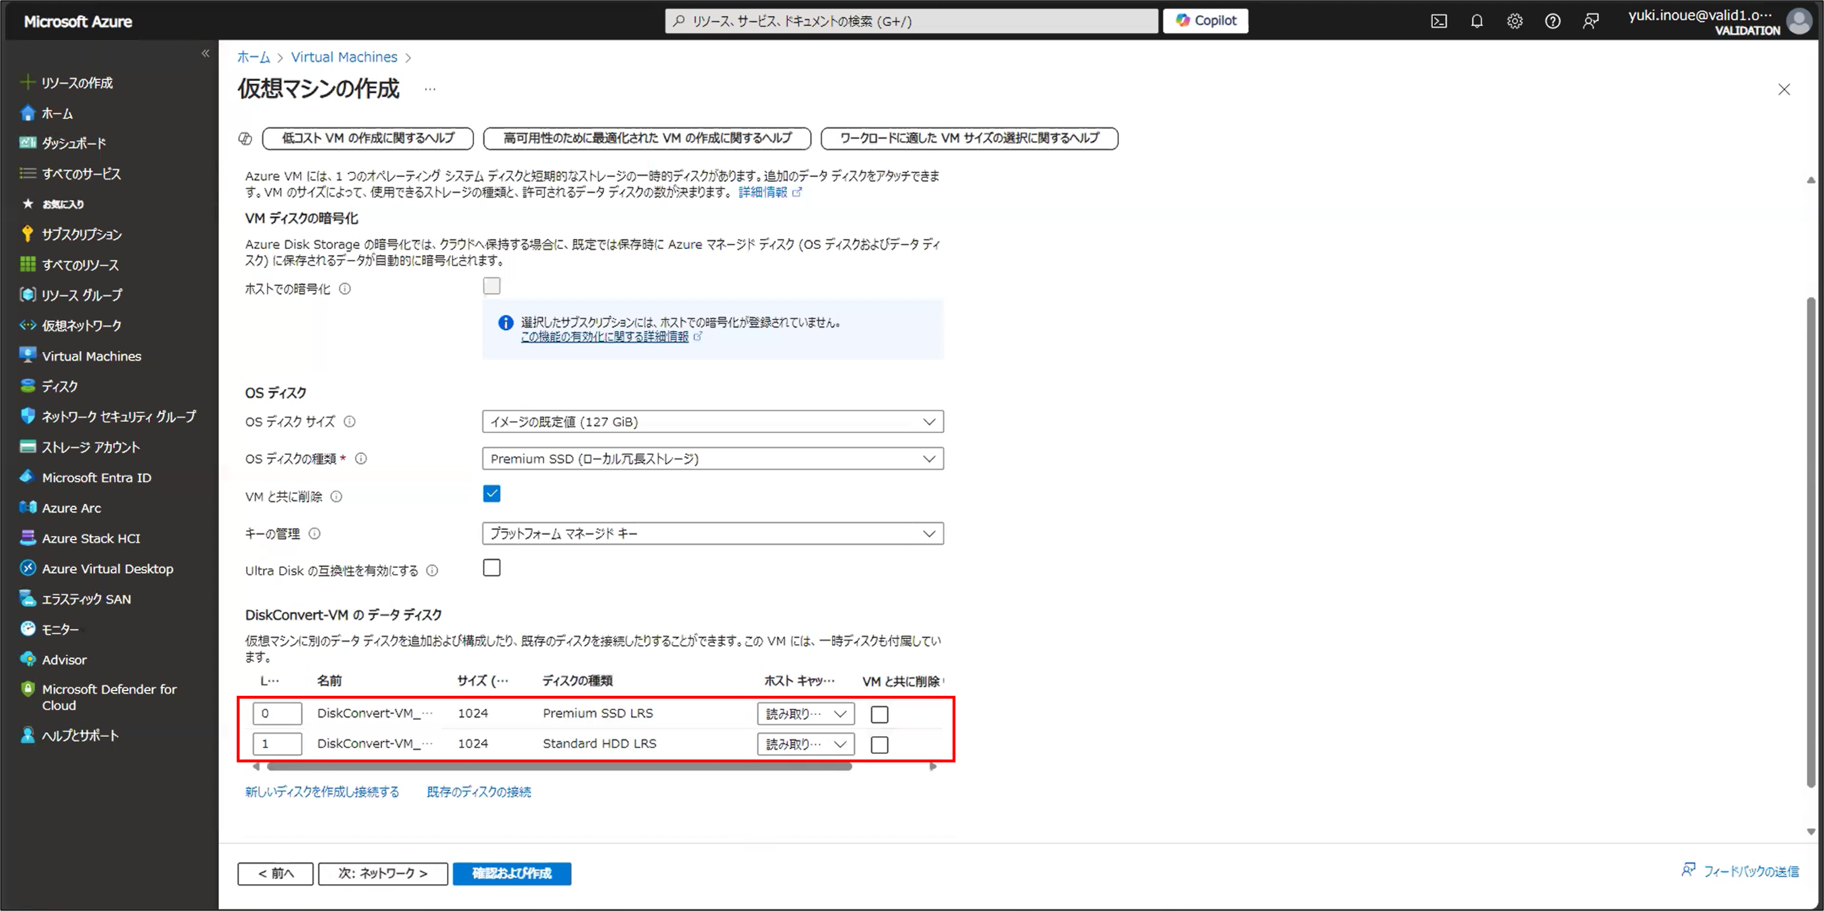Open 仮想ネットワーク in sidebar
This screenshot has height=911, width=1824.
pyautogui.click(x=82, y=325)
